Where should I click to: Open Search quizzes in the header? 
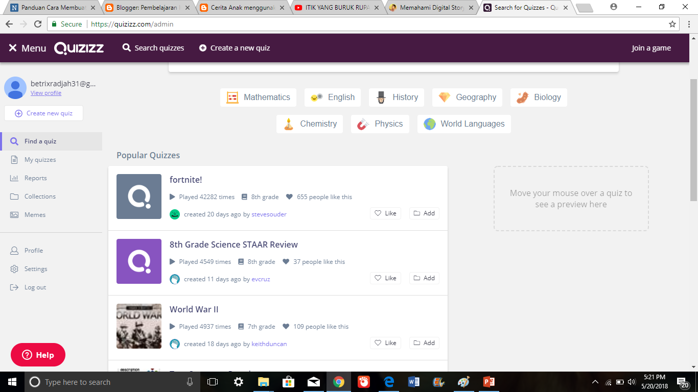click(x=153, y=48)
